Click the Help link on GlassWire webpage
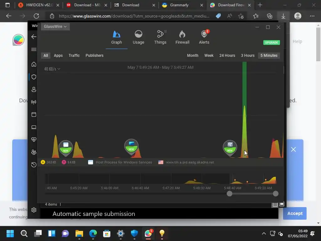321x241 pixels. [x=297, y=41]
